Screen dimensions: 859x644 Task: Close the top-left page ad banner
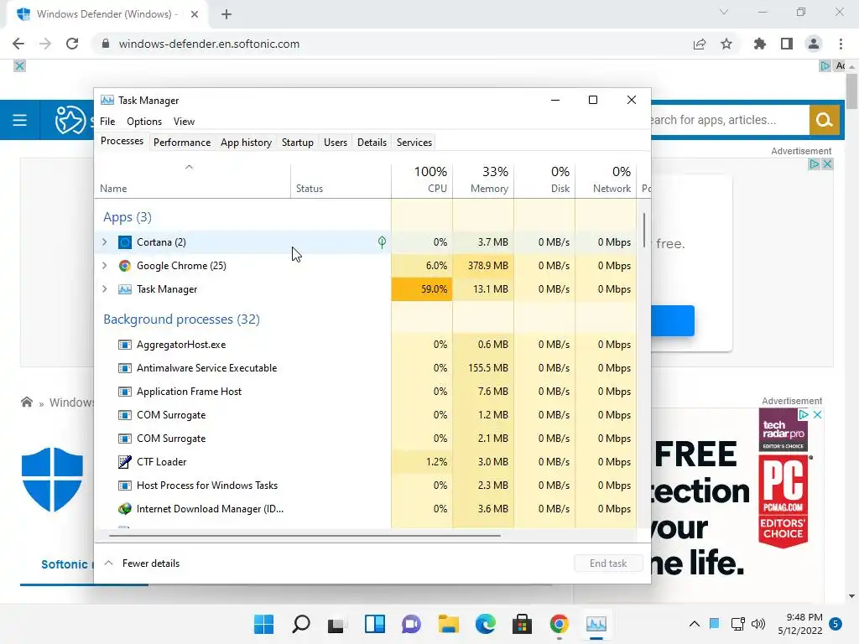tap(20, 66)
